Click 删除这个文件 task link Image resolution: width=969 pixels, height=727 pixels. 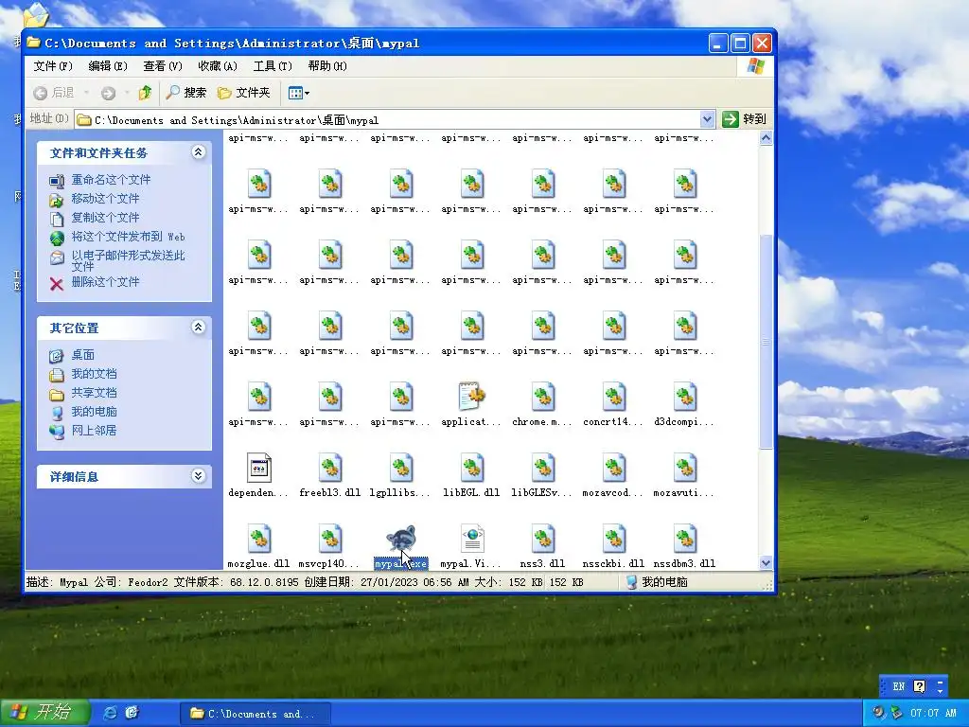tap(105, 282)
